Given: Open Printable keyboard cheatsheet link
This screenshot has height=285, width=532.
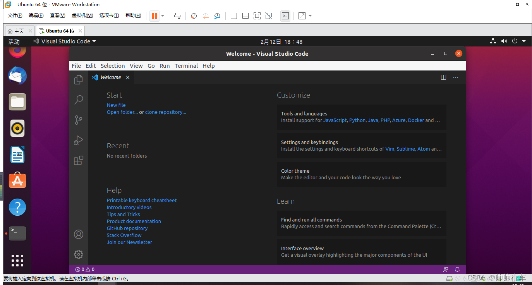Looking at the screenshot, I should (x=142, y=200).
